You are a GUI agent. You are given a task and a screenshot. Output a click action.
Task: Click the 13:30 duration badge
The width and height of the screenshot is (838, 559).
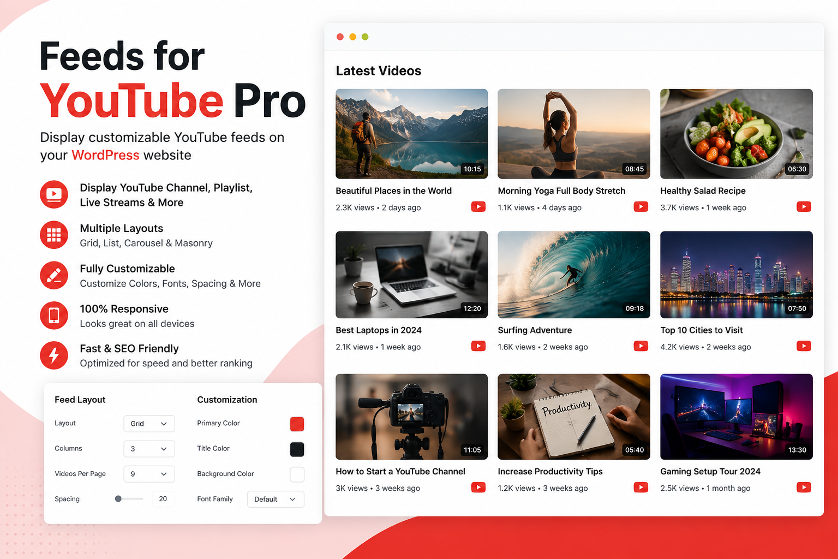tap(797, 450)
